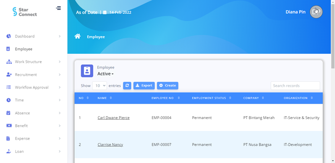The image size is (335, 163).
Task: Click the purple Employee card icon
Action: pyautogui.click(x=87, y=71)
